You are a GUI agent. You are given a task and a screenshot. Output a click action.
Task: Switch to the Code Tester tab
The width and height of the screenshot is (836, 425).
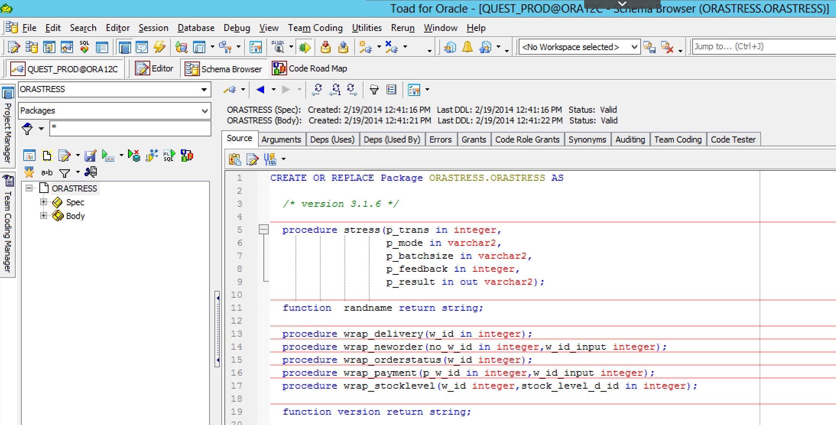(x=733, y=140)
